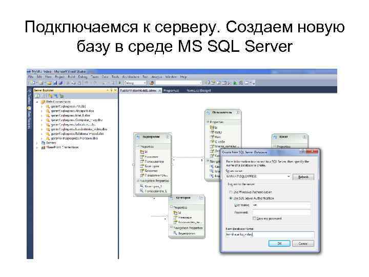
Task: Select Use Windows Authentication radio button
Action: click(231, 192)
